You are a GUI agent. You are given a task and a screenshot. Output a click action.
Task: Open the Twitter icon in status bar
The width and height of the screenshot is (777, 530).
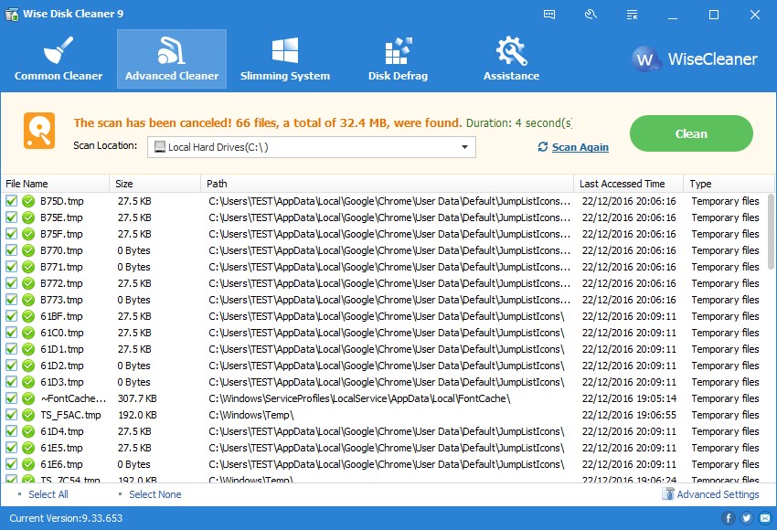click(746, 518)
